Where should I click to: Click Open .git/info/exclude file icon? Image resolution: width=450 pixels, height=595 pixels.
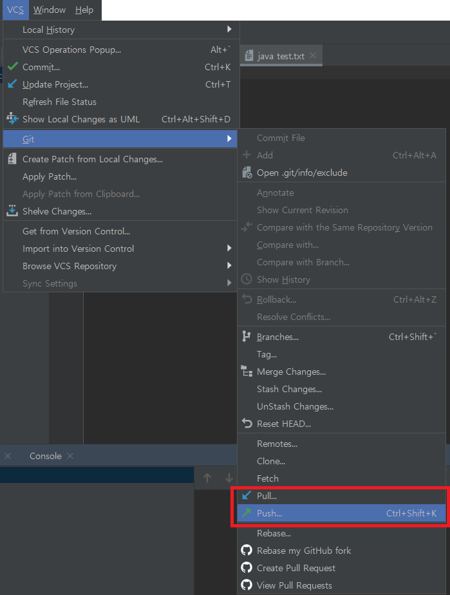[x=247, y=173]
